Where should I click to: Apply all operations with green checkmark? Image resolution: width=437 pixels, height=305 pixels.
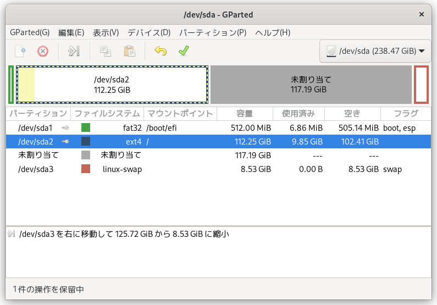pyautogui.click(x=184, y=51)
